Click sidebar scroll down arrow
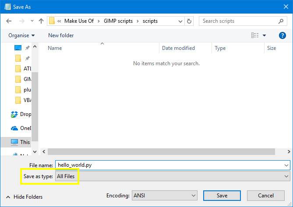This screenshot has height=207, width=293. (x=35, y=152)
